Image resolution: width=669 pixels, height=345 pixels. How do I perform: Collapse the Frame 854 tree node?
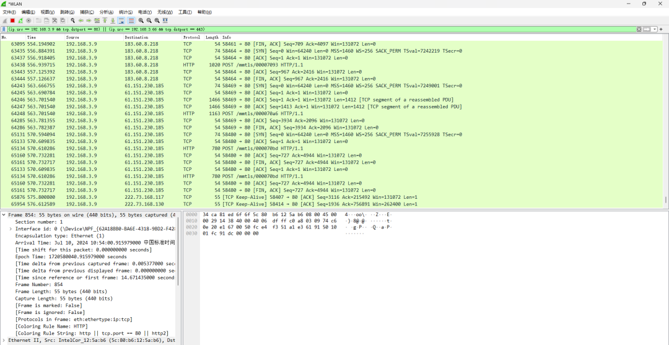[x=4, y=215]
